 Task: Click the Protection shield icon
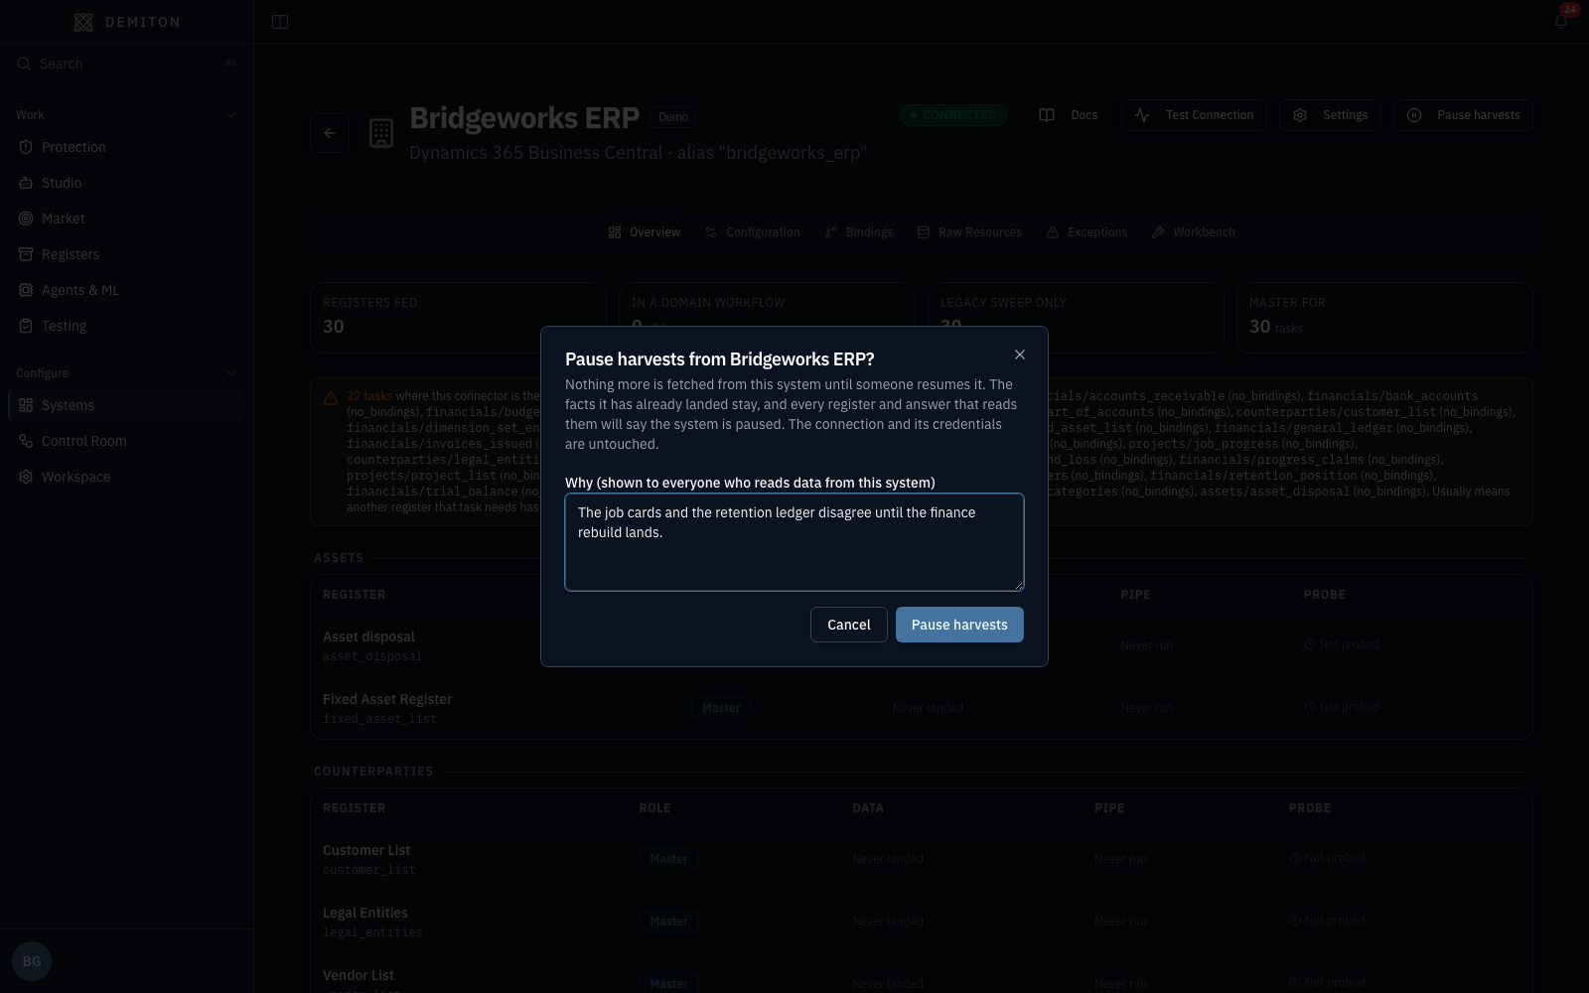[x=26, y=147]
